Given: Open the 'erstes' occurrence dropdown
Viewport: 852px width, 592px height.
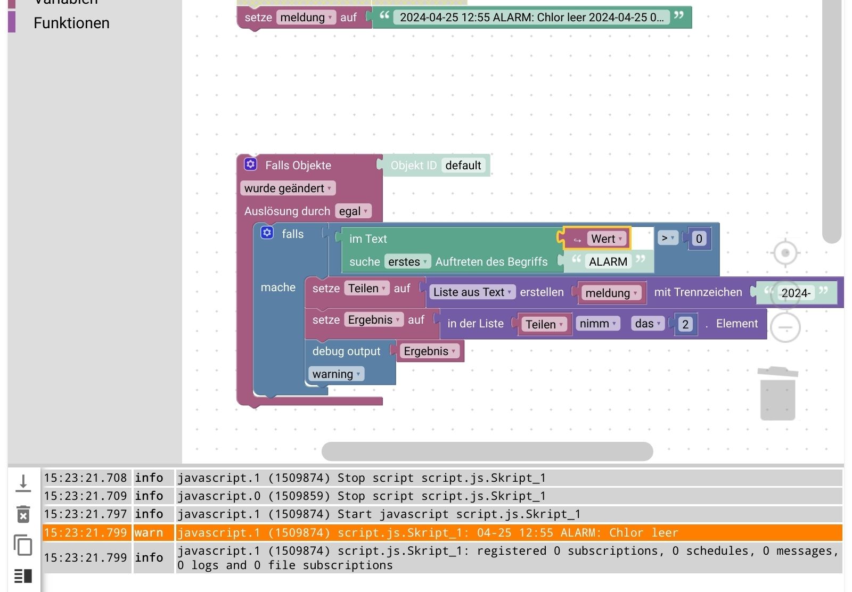Looking at the screenshot, I should point(407,261).
